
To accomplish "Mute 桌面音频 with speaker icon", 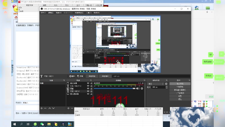I will pyautogui.click(x=138, y=89).
